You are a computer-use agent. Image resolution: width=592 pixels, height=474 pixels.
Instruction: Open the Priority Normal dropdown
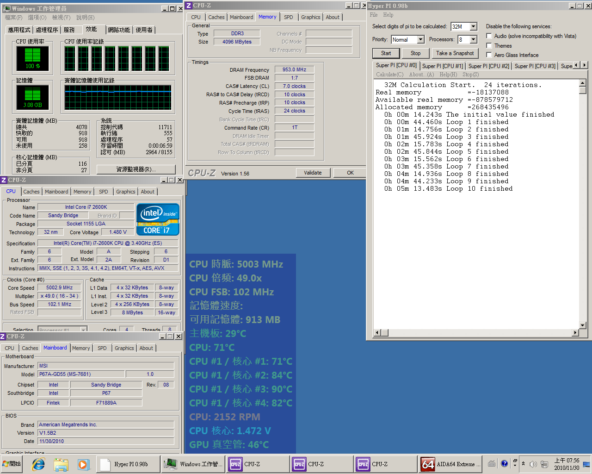420,39
